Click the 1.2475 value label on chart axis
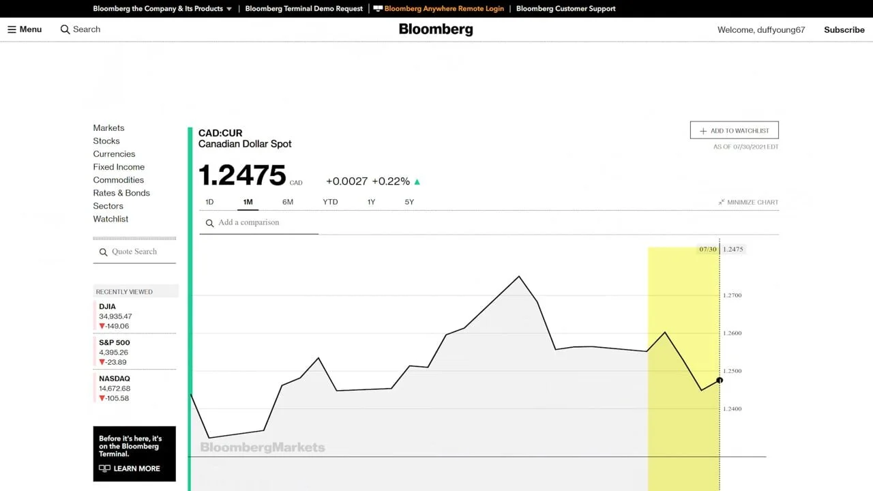The height and width of the screenshot is (491, 873). coord(733,250)
